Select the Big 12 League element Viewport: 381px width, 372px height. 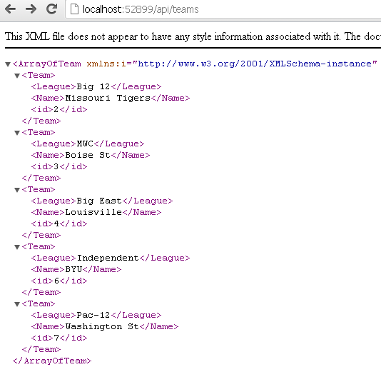click(x=96, y=87)
